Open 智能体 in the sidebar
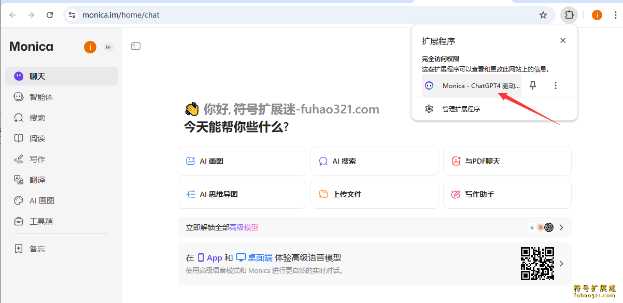Image resolution: width=623 pixels, height=303 pixels. tap(62, 97)
